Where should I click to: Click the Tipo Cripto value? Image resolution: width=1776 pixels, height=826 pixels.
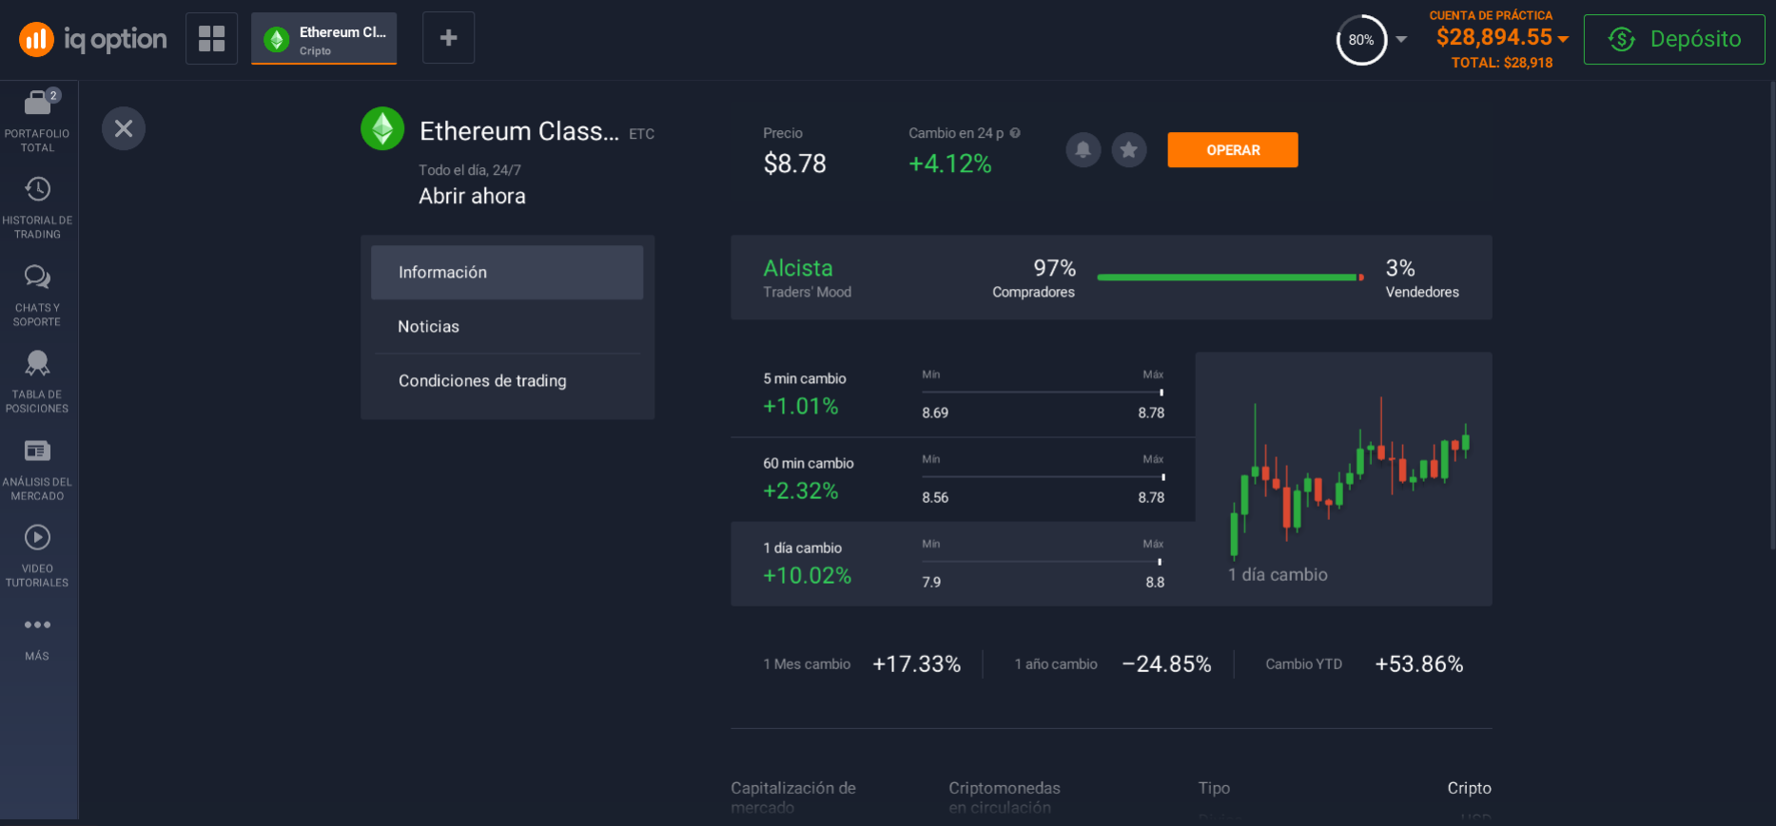pyautogui.click(x=1469, y=788)
